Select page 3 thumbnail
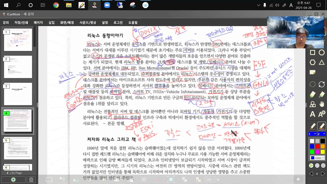The width and height of the screenshot is (327, 184). click(18, 94)
